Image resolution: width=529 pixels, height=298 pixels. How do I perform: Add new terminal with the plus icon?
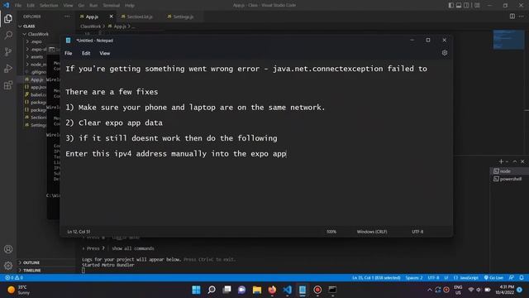[x=501, y=161]
